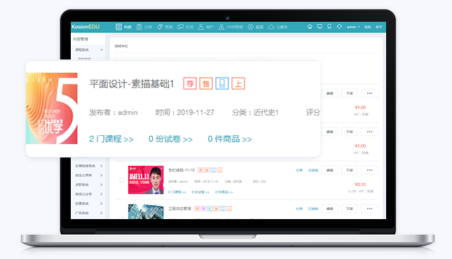Click the 优学 cover thumbnail in enlarged card

52,108
